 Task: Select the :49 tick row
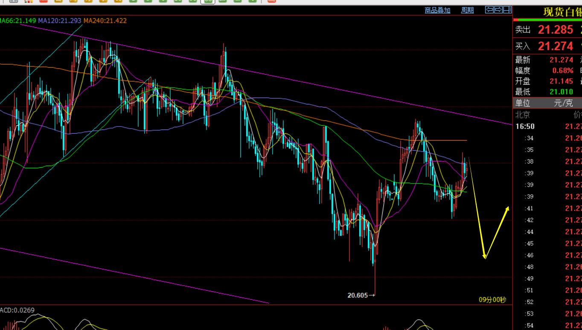tap(547, 278)
